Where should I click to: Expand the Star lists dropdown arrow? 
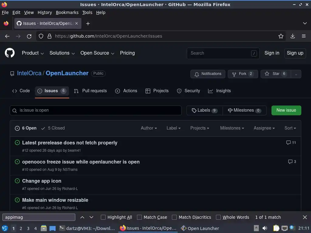[296, 74]
